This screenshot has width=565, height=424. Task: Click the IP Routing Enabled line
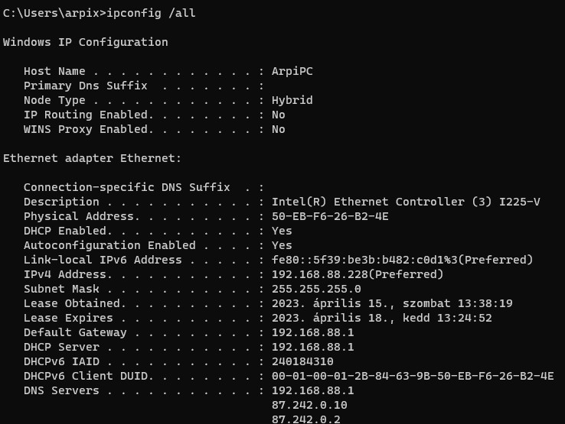(153, 115)
